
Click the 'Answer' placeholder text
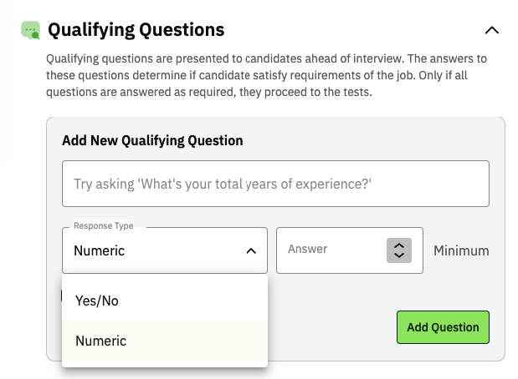point(308,250)
